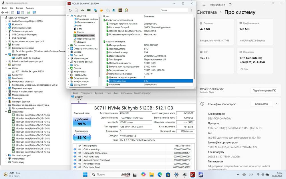The image size is (286, 179).
Task: Click Device Manager update driver icon
Action: pos(28,12)
